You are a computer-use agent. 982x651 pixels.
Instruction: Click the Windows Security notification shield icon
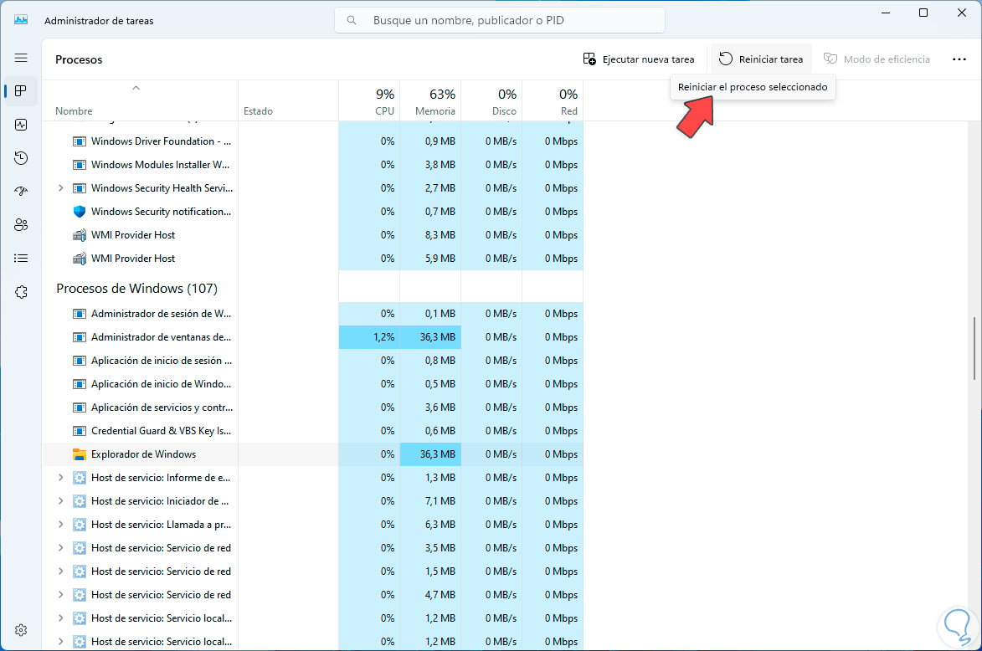[79, 212]
